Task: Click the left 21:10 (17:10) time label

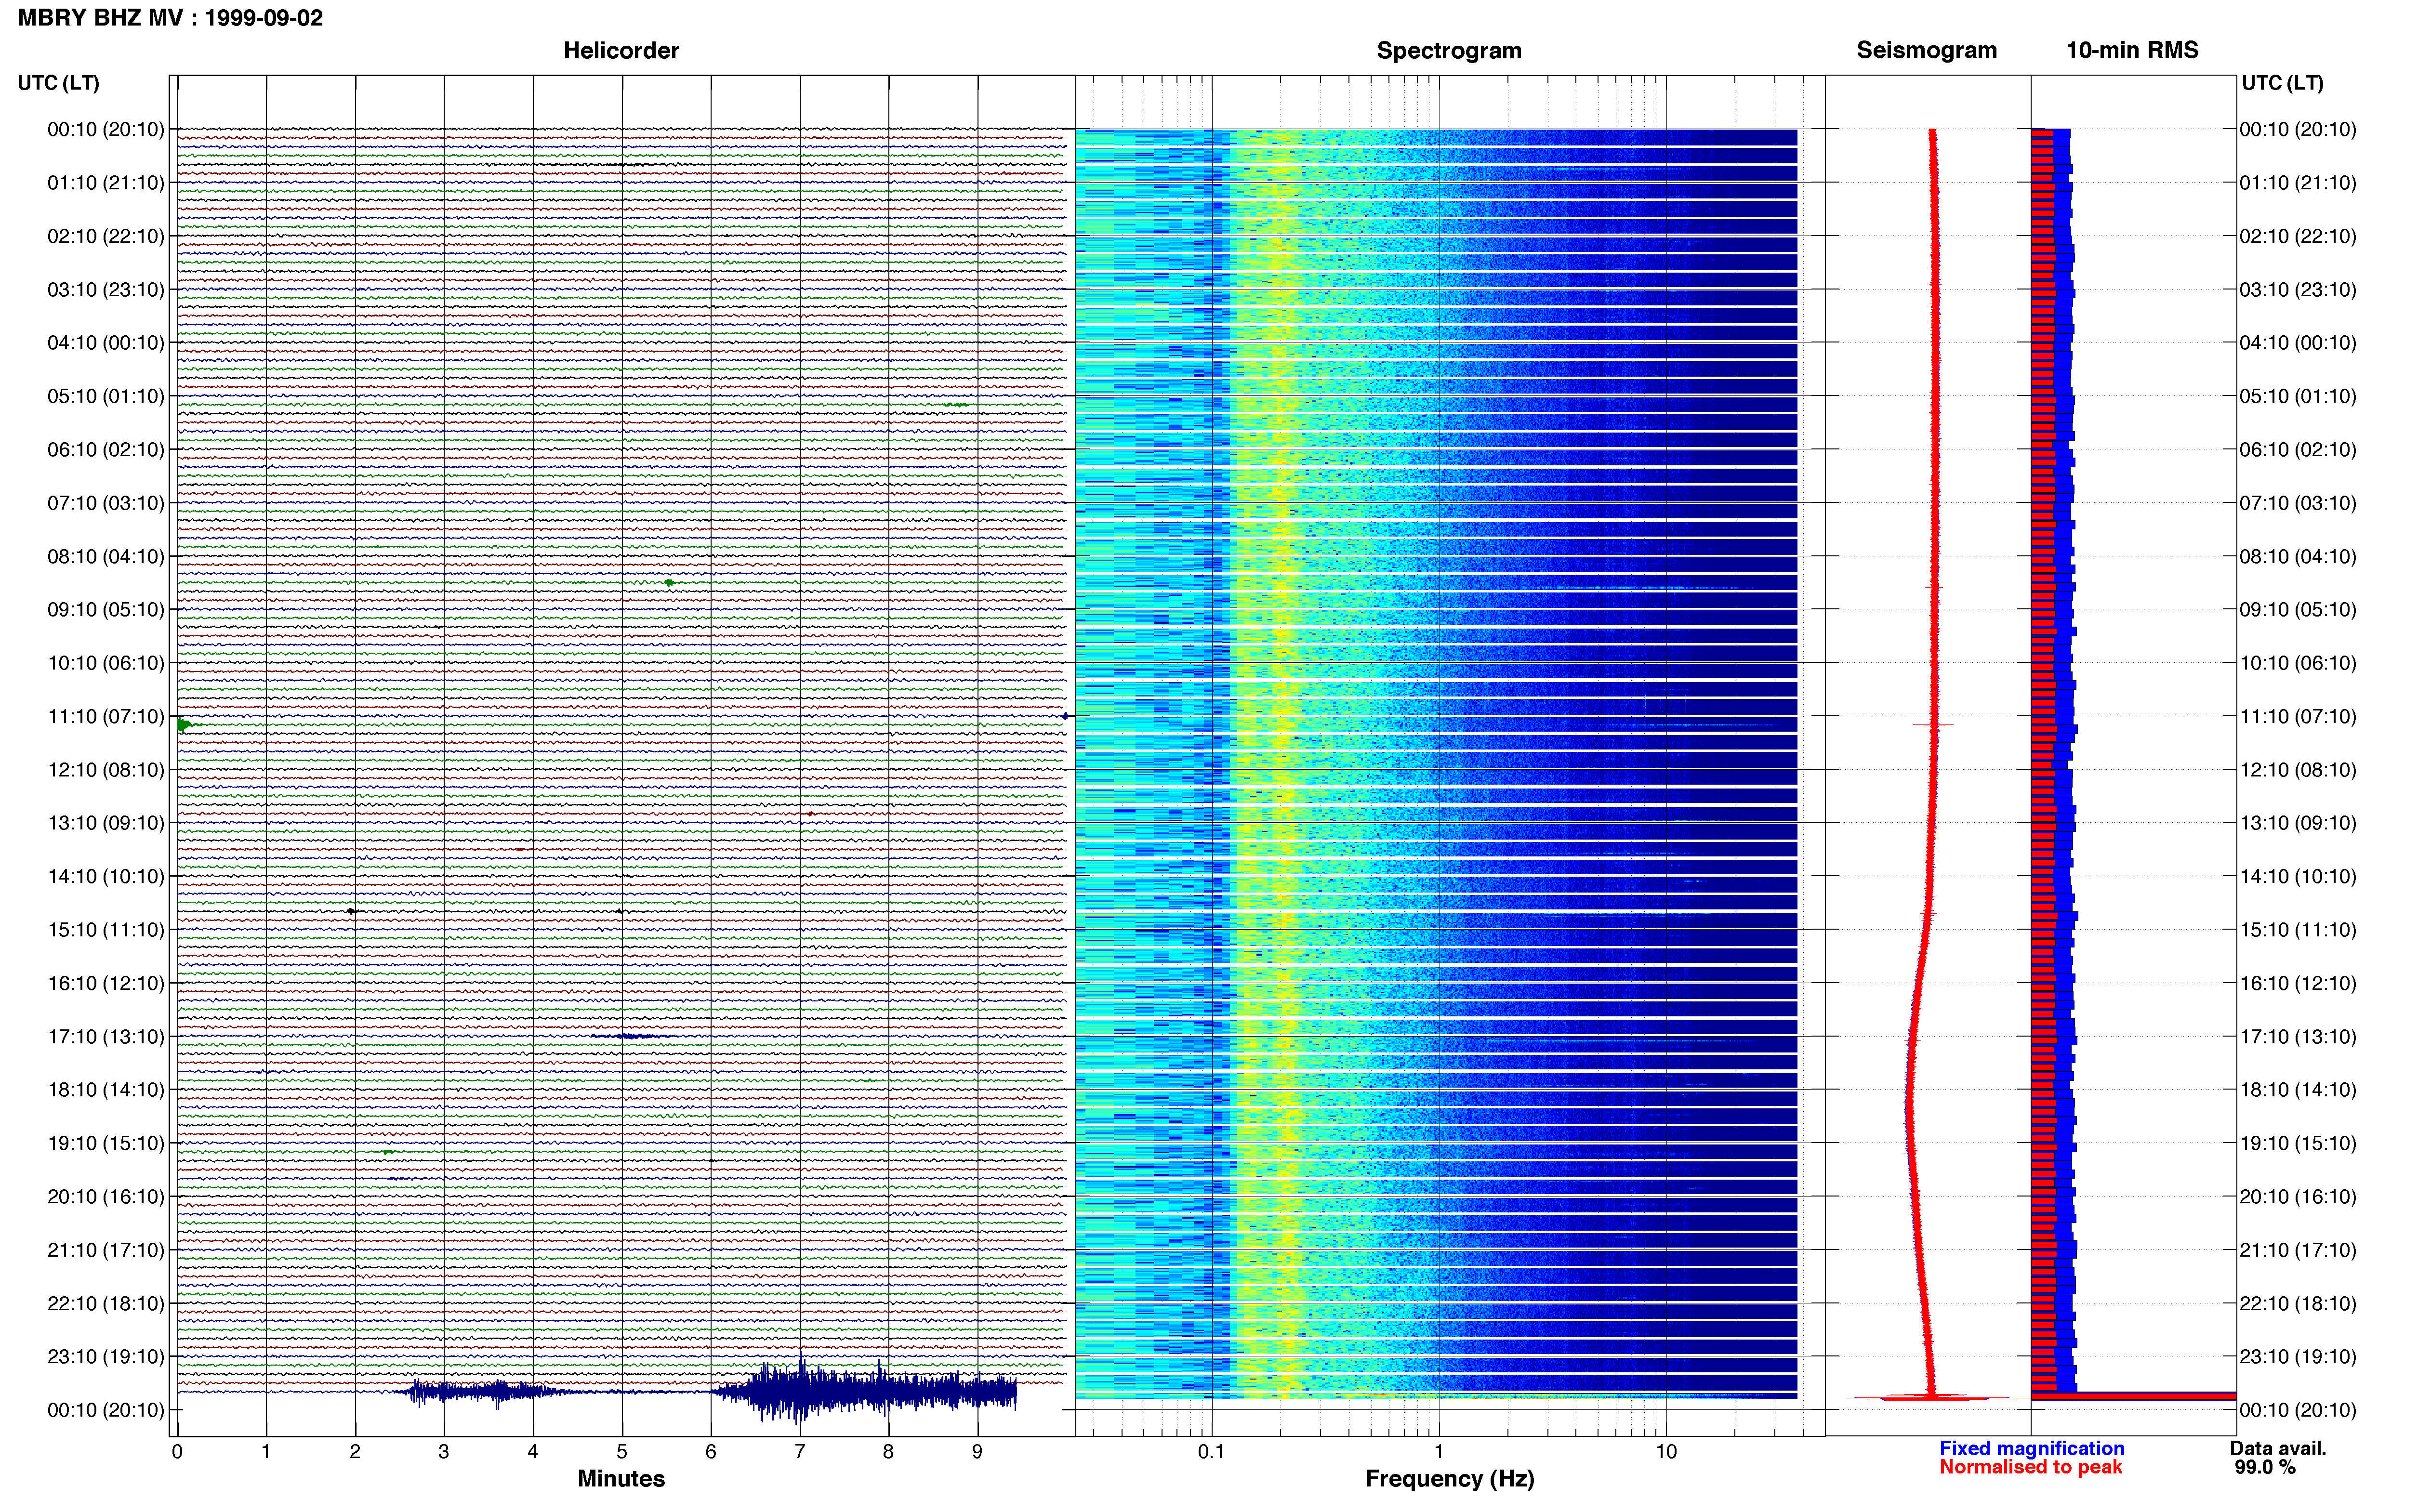Action: click(106, 1250)
